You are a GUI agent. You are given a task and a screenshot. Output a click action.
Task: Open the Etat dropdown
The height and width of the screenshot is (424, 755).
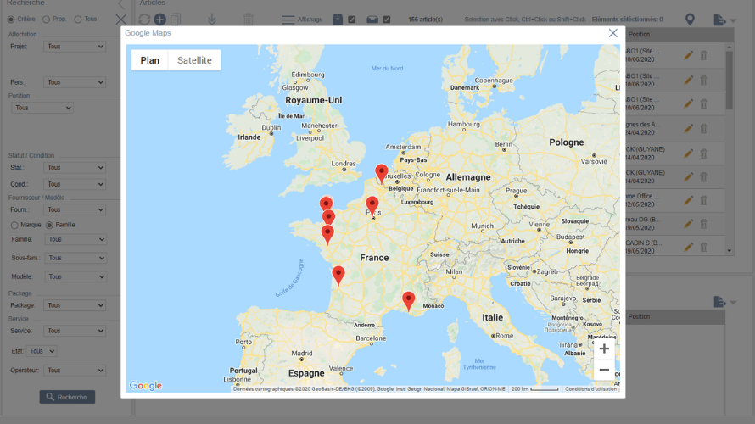point(42,351)
